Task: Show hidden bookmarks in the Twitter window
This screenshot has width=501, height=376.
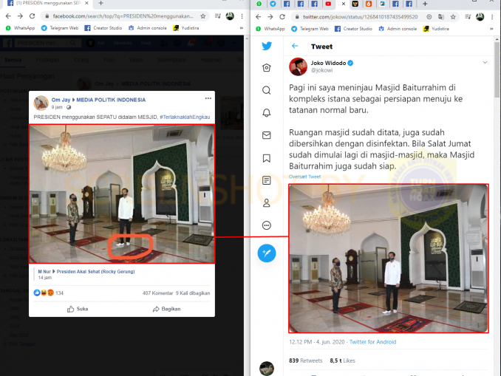Action: point(491,29)
